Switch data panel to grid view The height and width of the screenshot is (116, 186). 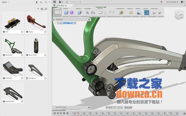tap(42, 9)
